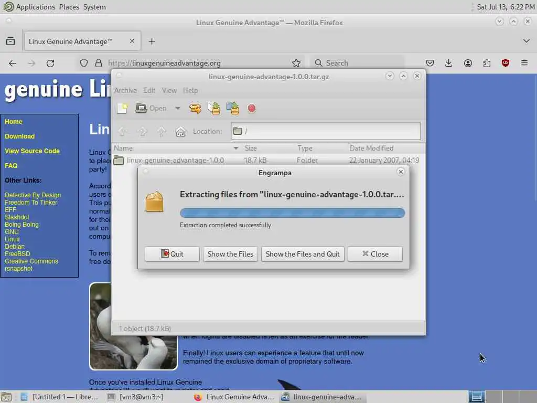537x403 pixels.
Task: Select linux-genuine-advantage-1.0.0 folder row
Action: point(268,160)
